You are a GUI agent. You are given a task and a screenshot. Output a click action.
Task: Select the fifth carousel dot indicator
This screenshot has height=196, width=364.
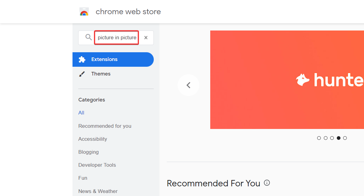coord(345,138)
